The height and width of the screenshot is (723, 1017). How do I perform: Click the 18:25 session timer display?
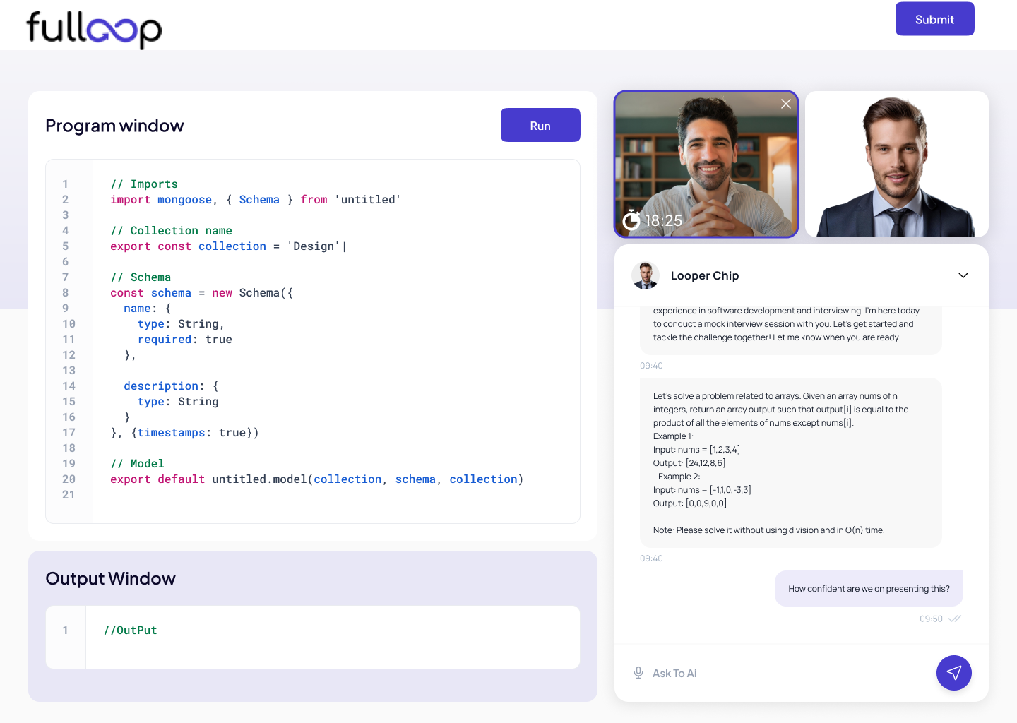coord(662,220)
